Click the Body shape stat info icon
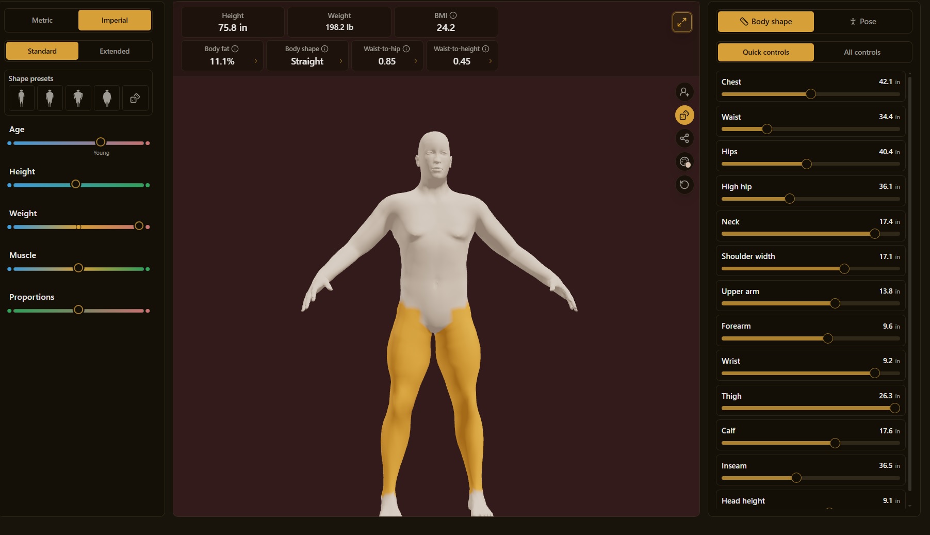Screen dimensions: 930x535 tap(325, 48)
